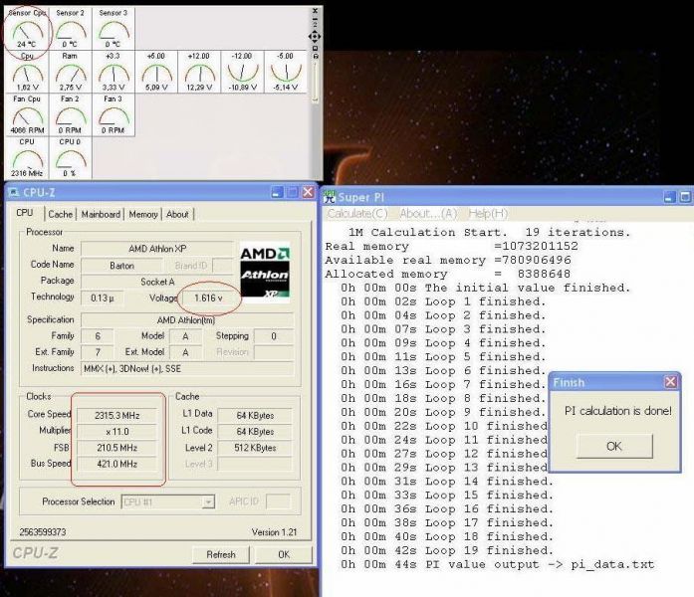Click the Super PI title bar icon

tap(330, 197)
